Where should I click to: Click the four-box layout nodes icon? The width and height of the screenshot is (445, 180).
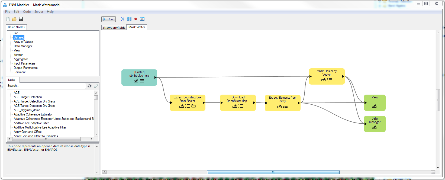129,19
